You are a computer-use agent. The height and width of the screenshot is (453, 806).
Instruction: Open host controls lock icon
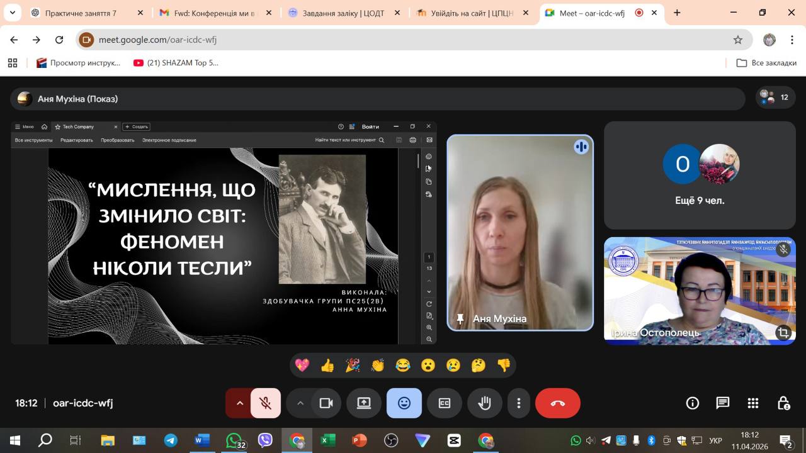783,403
